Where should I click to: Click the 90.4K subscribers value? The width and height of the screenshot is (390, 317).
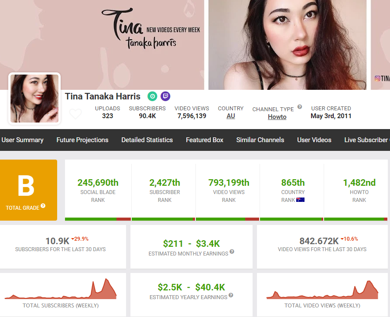coord(147,116)
